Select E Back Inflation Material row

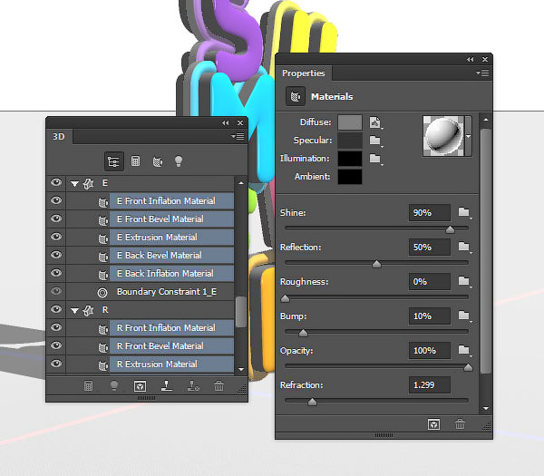(171, 274)
